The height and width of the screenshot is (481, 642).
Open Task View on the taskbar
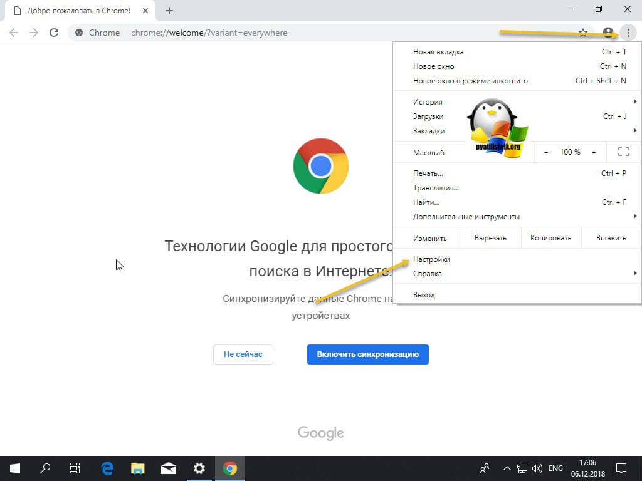coord(75,468)
